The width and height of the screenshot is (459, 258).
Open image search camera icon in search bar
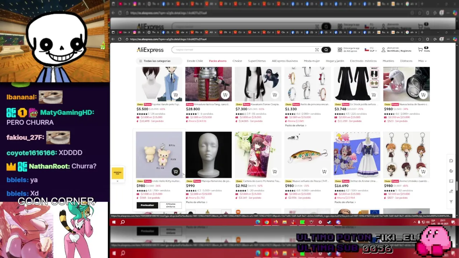[317, 50]
